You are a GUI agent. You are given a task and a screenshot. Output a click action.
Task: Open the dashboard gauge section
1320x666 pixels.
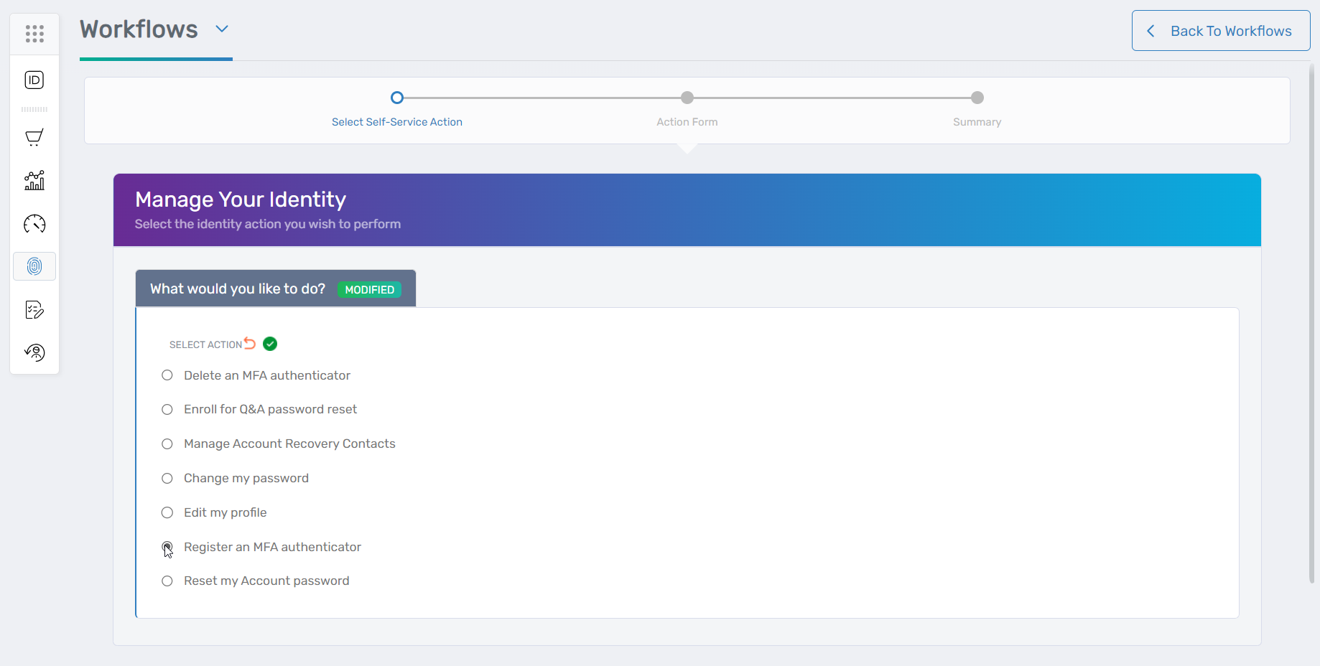coord(34,224)
